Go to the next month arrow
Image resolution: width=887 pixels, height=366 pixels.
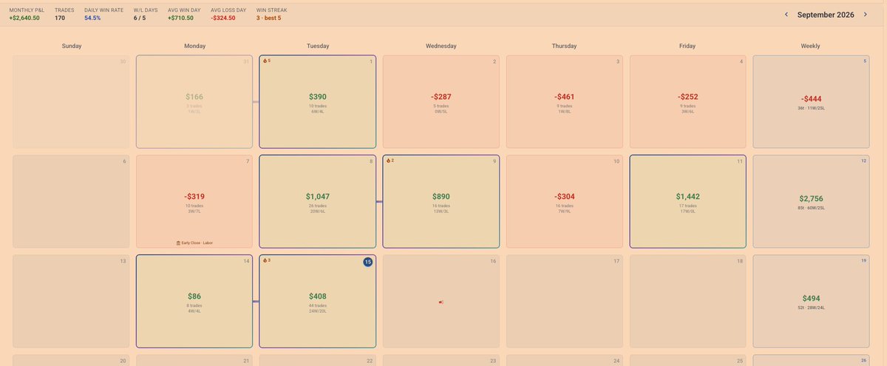(x=865, y=15)
